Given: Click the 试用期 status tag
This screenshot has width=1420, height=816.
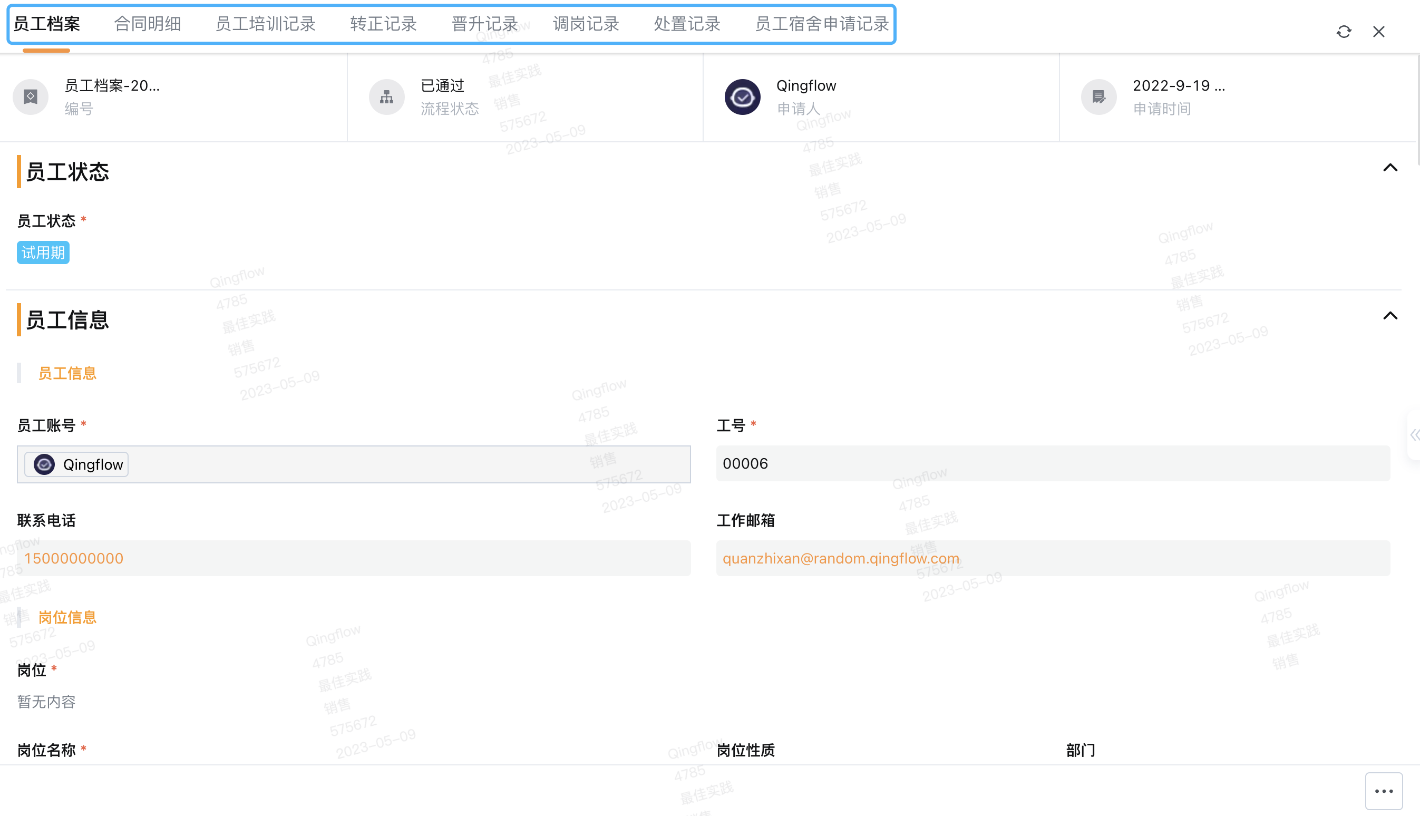Looking at the screenshot, I should tap(43, 252).
